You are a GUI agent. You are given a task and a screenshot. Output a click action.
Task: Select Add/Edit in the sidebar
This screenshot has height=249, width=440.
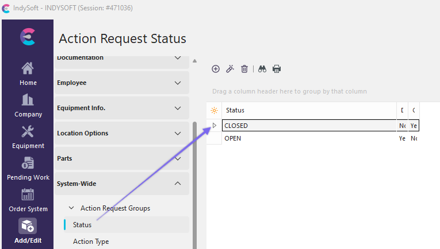28,232
